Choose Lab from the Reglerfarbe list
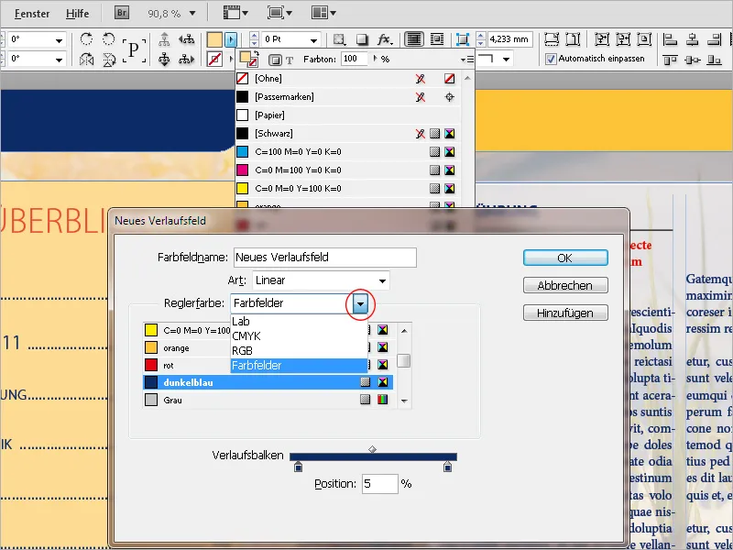 pyautogui.click(x=300, y=322)
